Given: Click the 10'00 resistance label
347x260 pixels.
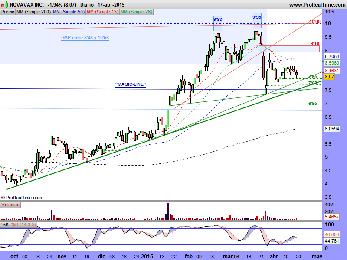Looking at the screenshot, I should 315,22.
